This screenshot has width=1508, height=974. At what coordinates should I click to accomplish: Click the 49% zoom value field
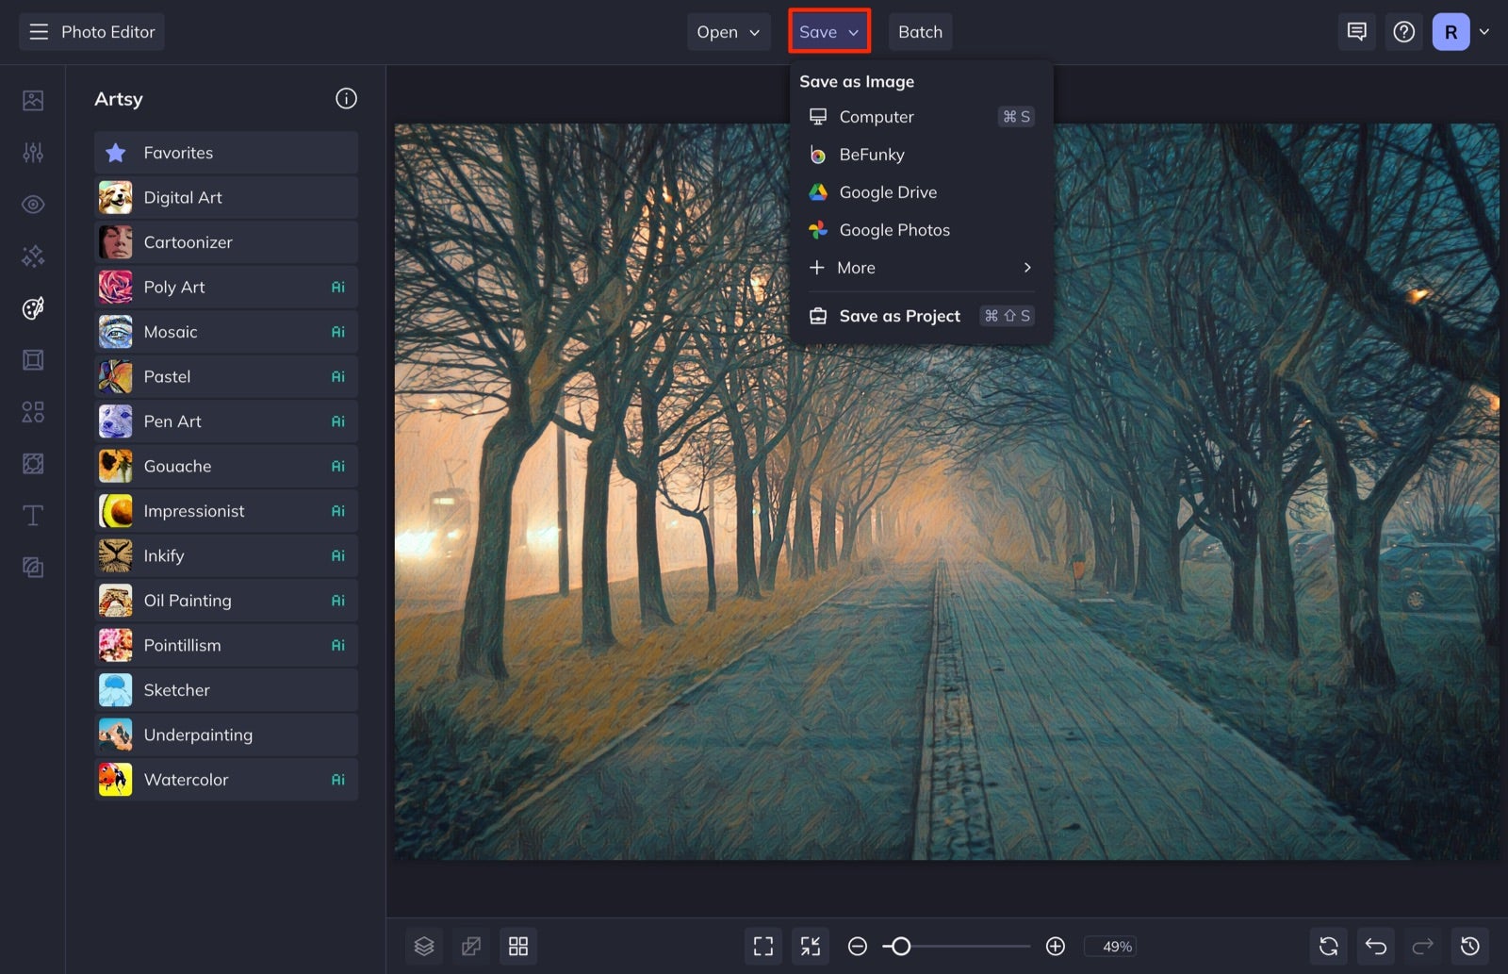pyautogui.click(x=1113, y=946)
